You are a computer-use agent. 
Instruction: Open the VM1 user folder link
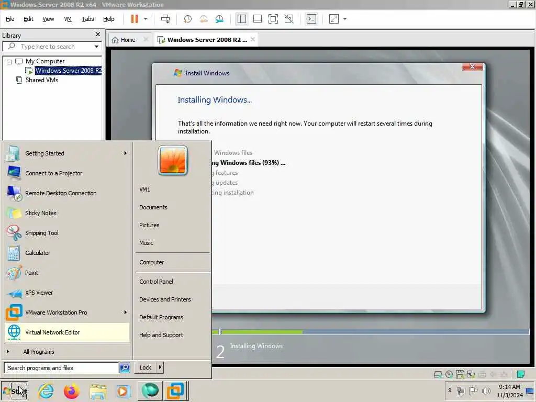click(144, 189)
